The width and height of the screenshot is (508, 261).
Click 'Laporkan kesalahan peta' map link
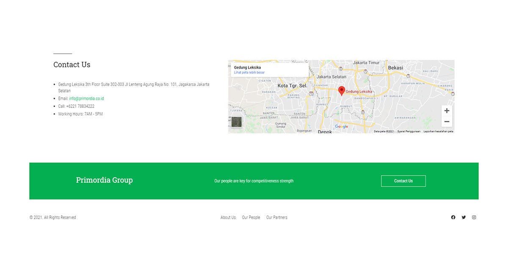point(439,132)
